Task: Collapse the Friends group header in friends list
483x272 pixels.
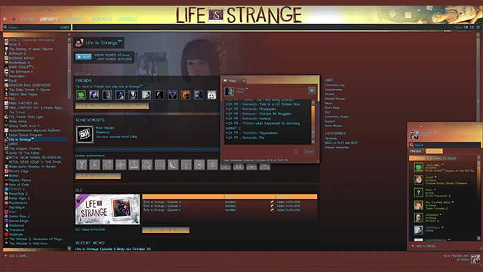Action: tap(443, 158)
